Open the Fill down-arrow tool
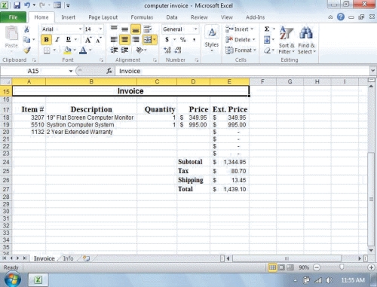This screenshot has width=377, height=287. click(x=267, y=40)
